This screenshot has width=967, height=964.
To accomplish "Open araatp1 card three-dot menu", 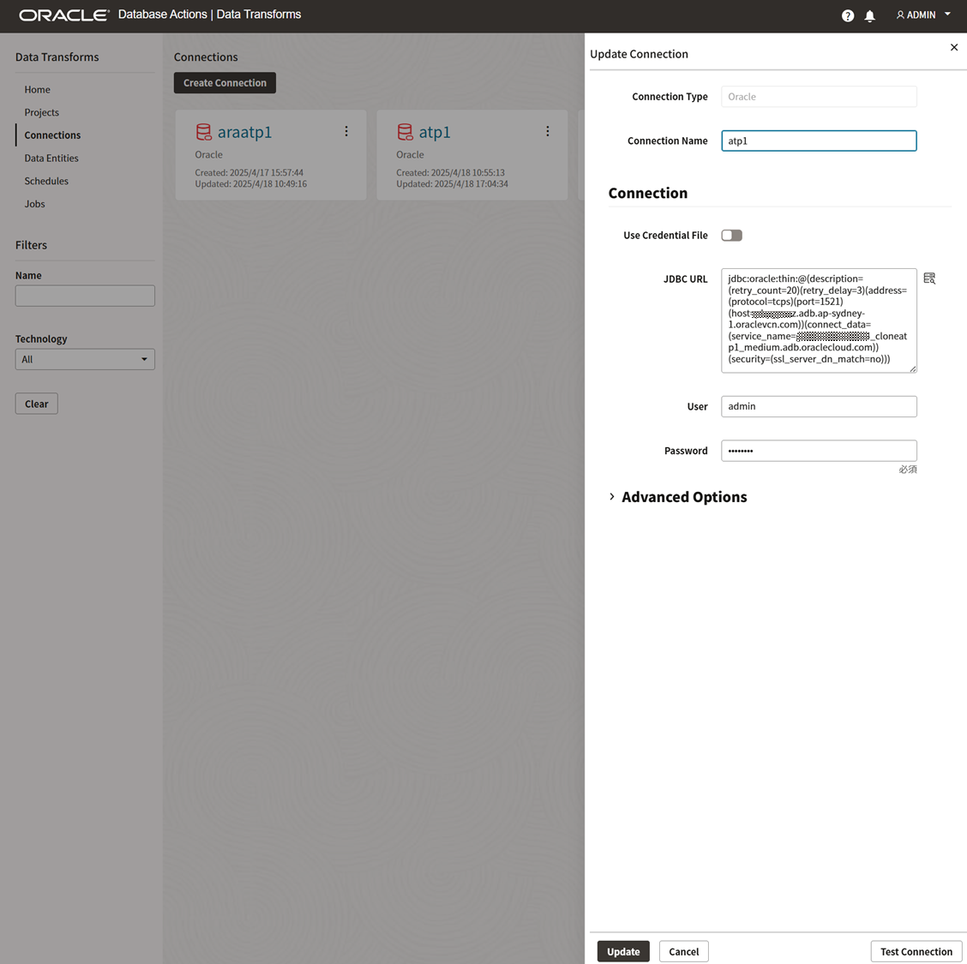I will point(346,131).
